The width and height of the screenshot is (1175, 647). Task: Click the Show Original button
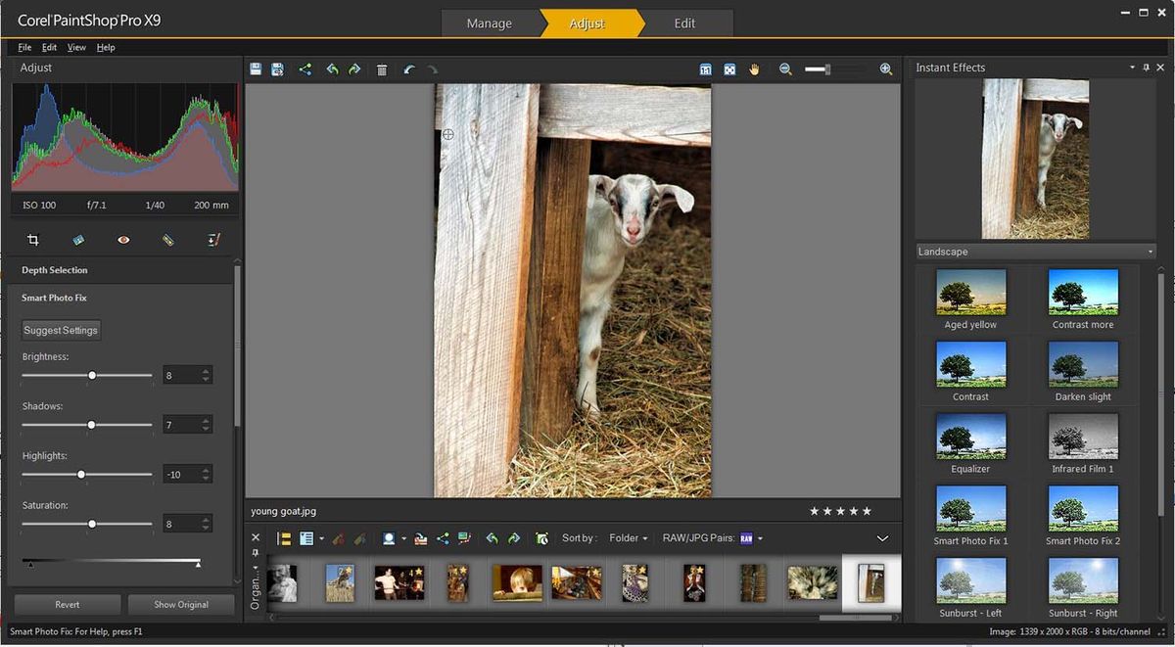(180, 604)
